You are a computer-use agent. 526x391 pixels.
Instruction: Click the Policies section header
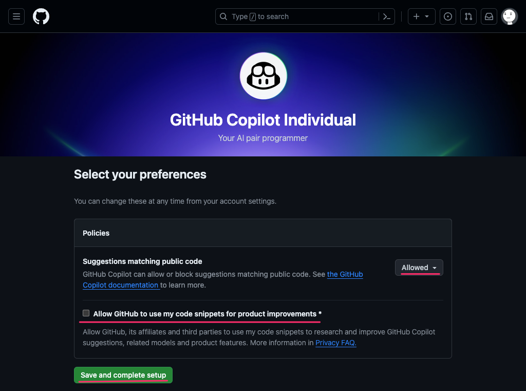96,233
